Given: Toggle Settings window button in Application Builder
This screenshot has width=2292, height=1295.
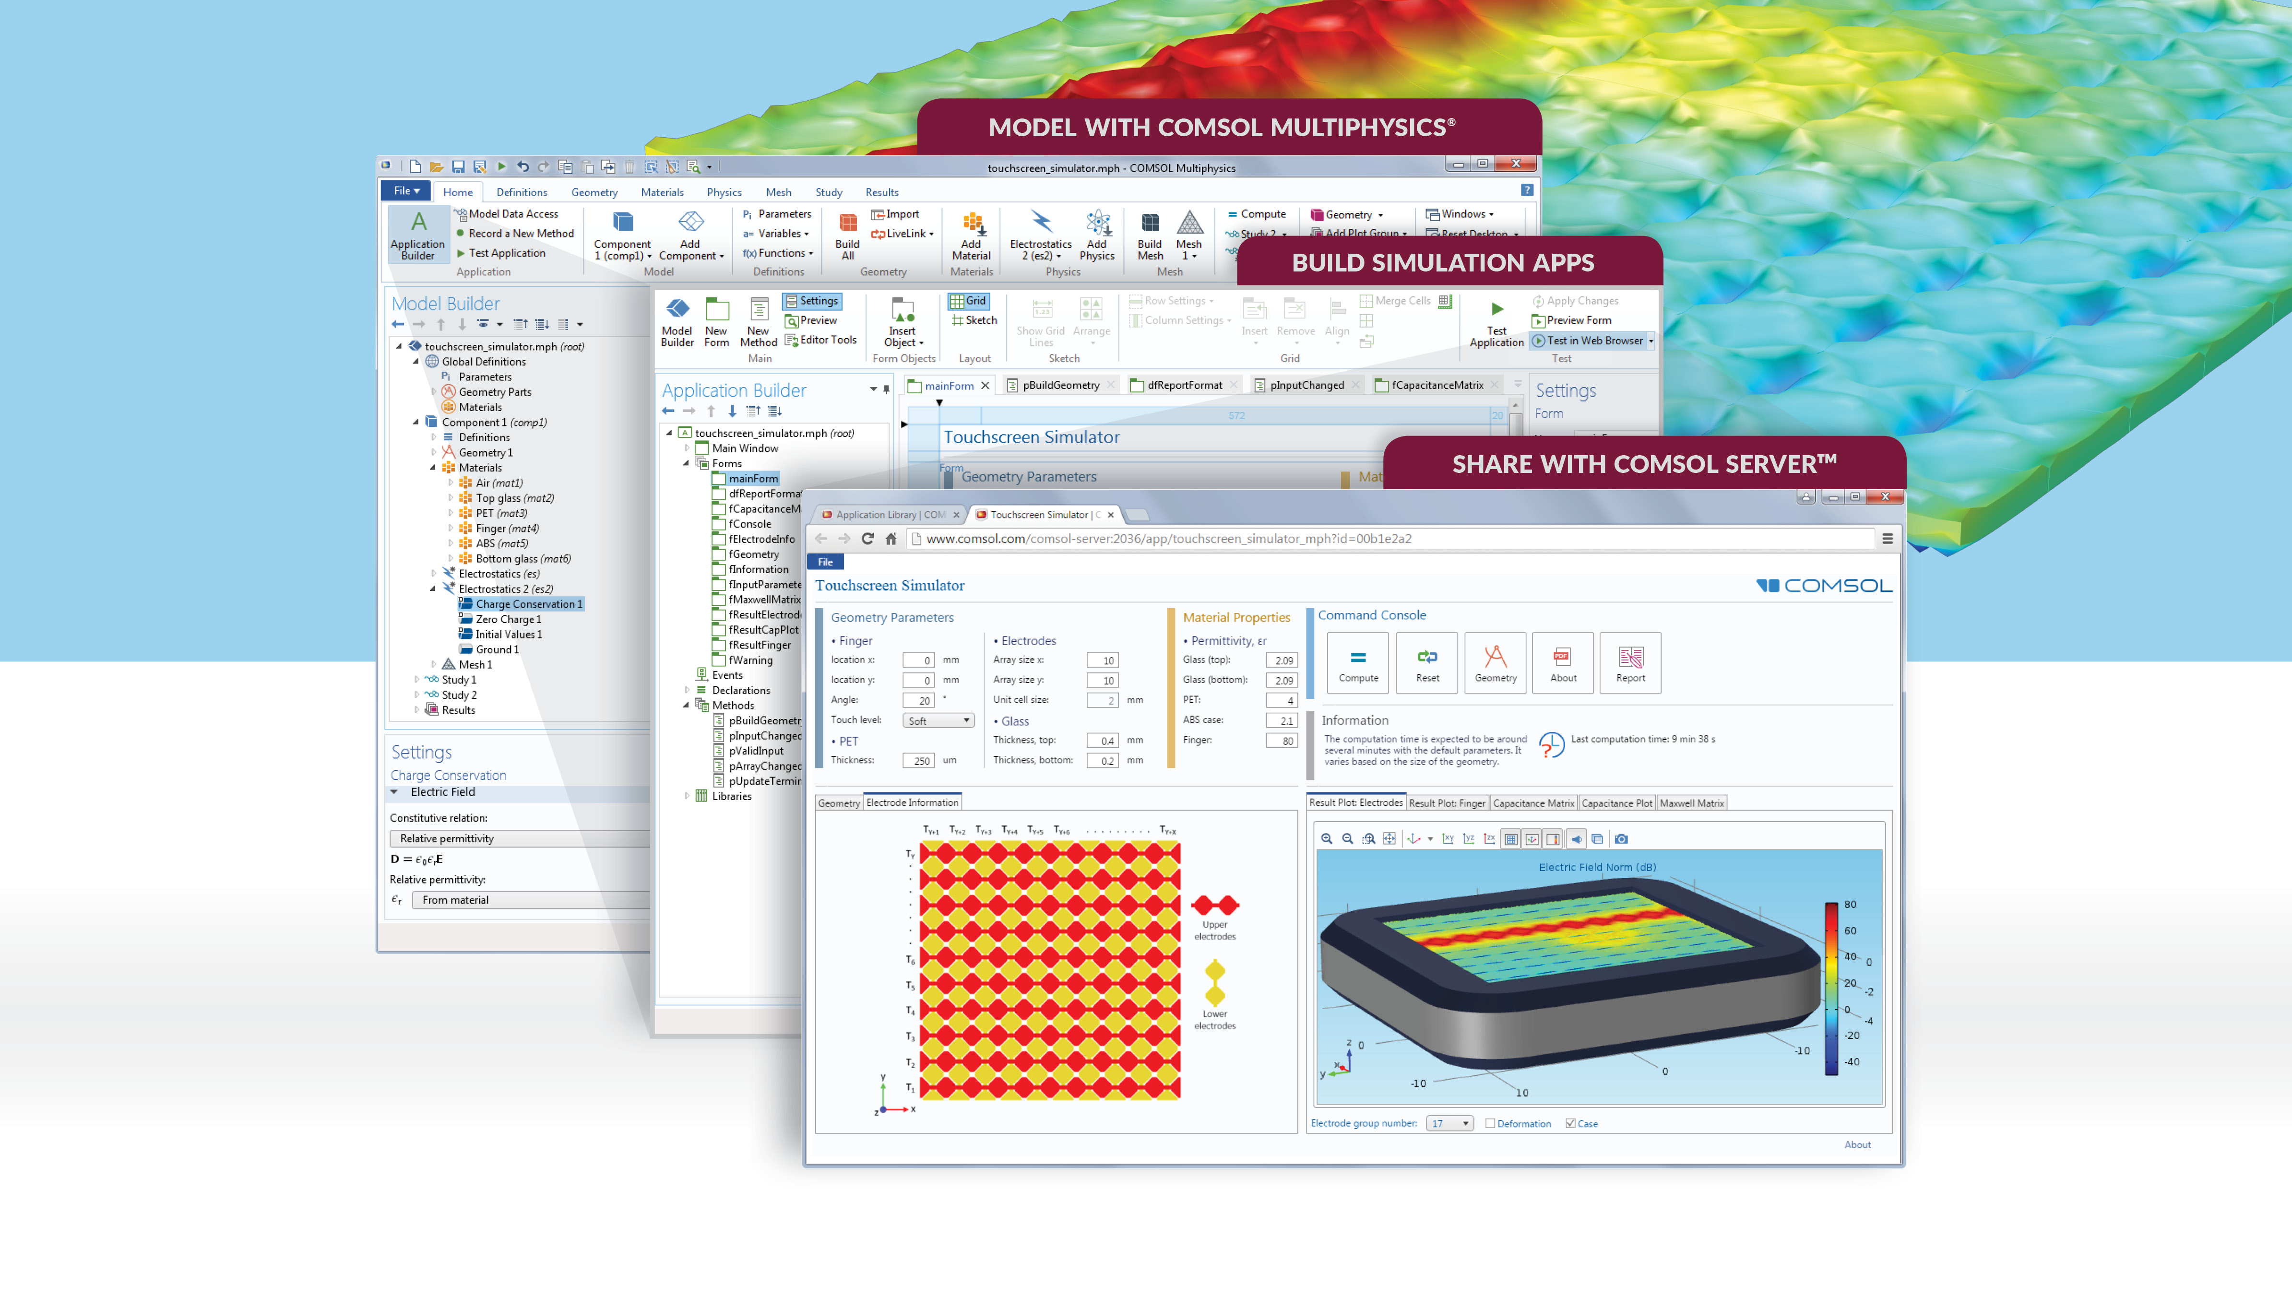Looking at the screenshot, I should (811, 301).
